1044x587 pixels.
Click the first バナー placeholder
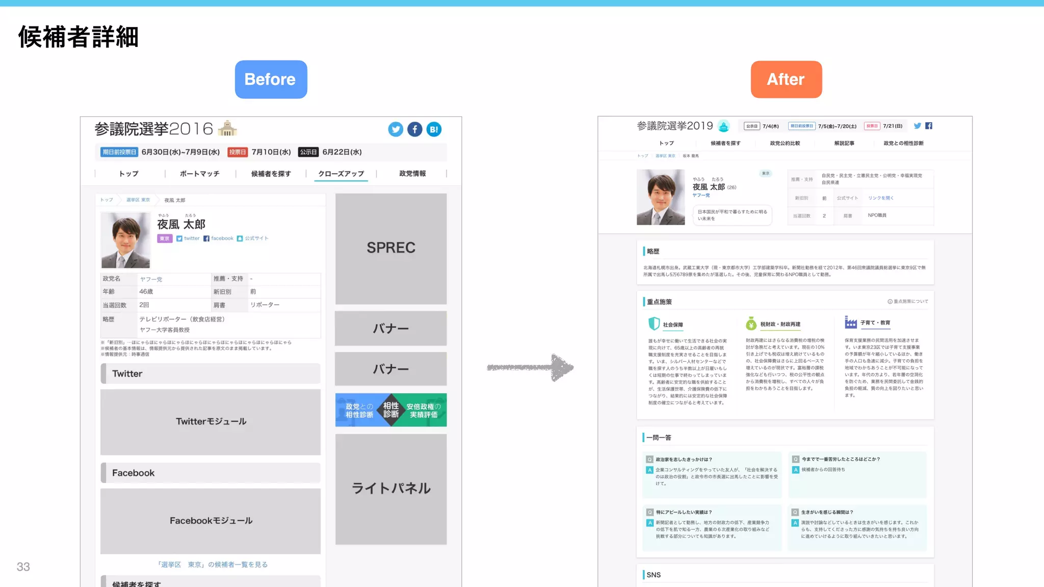(391, 328)
